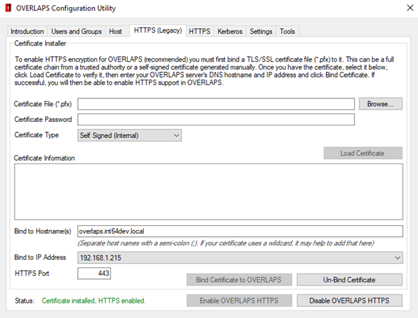Close the OVERLAPS Configuration Utility window
418x318 pixels.
(410, 8)
